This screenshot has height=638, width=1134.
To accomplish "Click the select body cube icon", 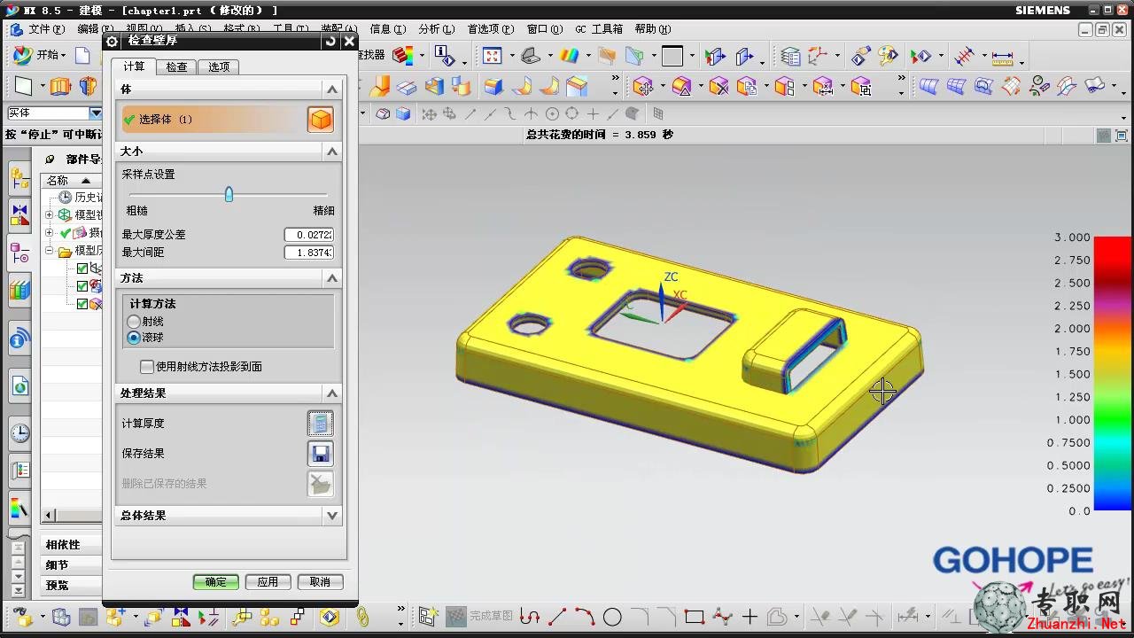I will [x=321, y=119].
